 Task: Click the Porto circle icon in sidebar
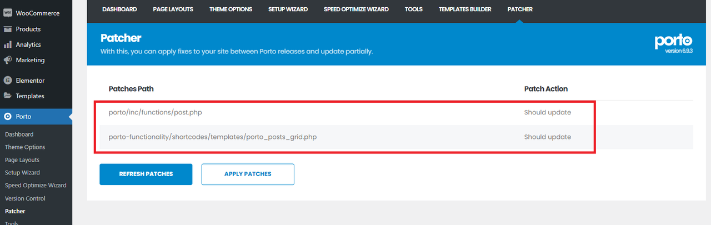pyautogui.click(x=8, y=117)
